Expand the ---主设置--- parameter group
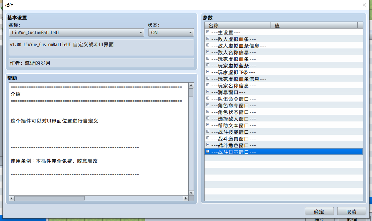The image size is (372, 221). tap(208, 32)
